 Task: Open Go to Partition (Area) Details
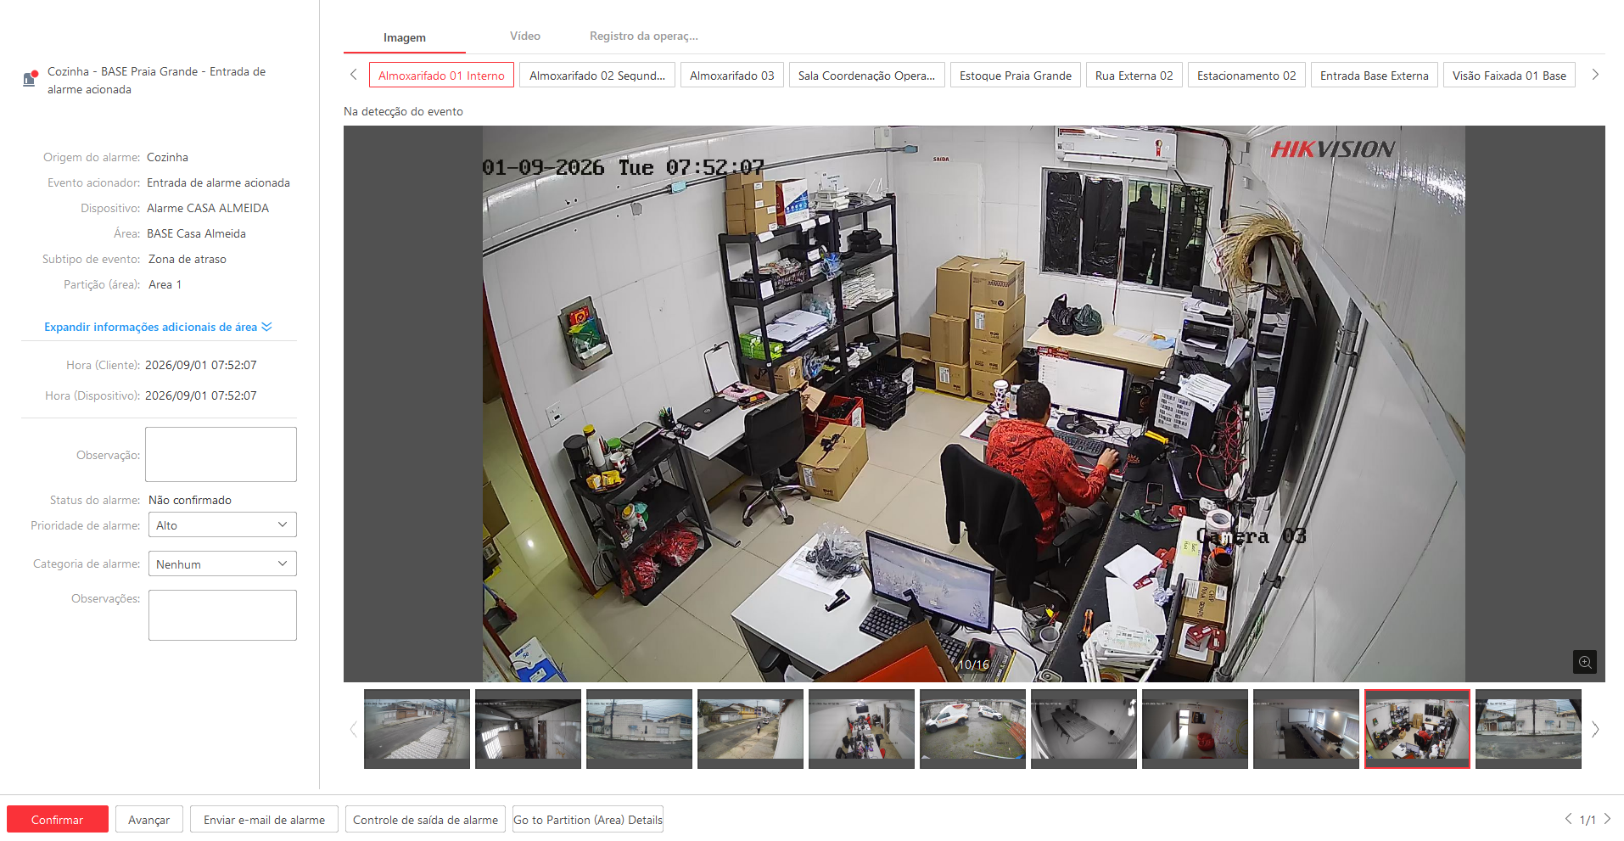(588, 819)
